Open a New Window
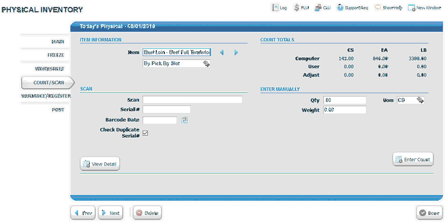Viewport: 445px width, 223px height. (x=424, y=7)
